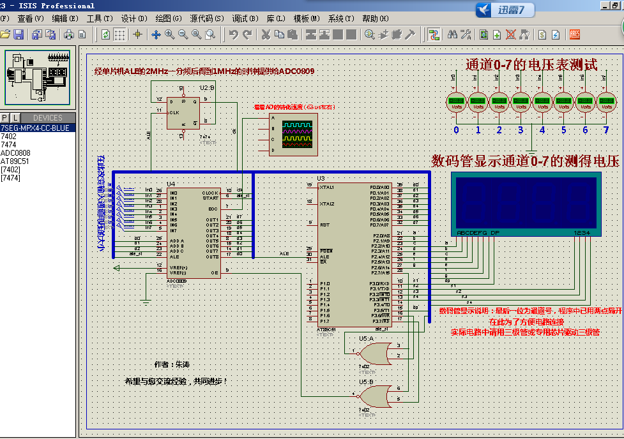
Task: Open the 系统(Y) menu
Action: point(341,19)
